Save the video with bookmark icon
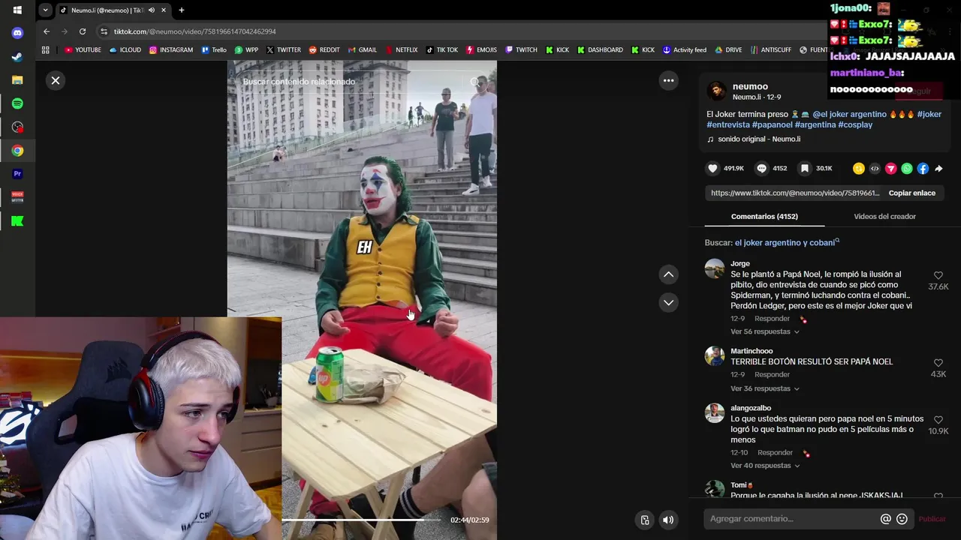 pyautogui.click(x=805, y=169)
